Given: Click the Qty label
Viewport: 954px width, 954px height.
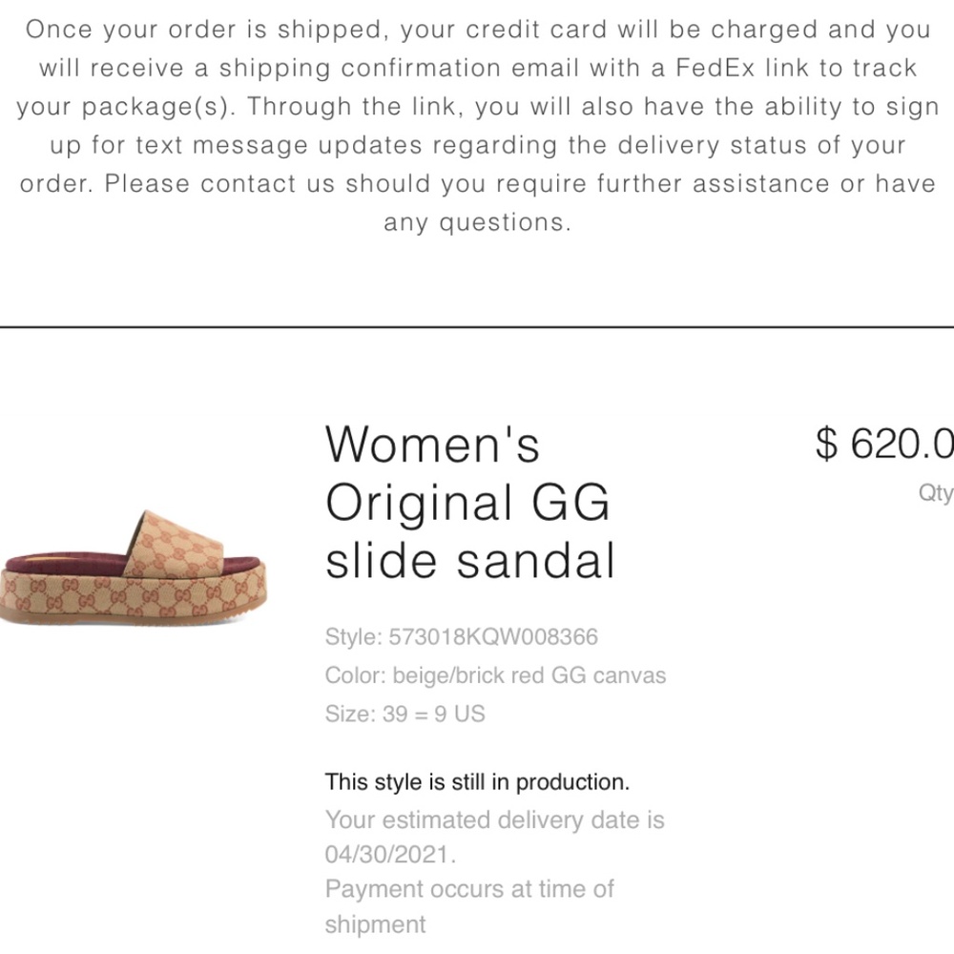Looking at the screenshot, I should 935,492.
